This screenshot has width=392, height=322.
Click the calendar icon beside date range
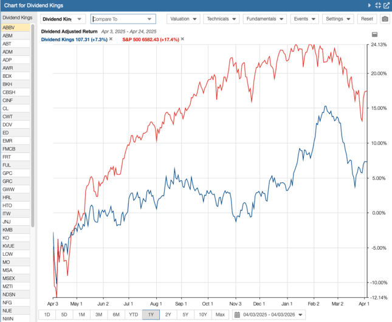(237, 315)
